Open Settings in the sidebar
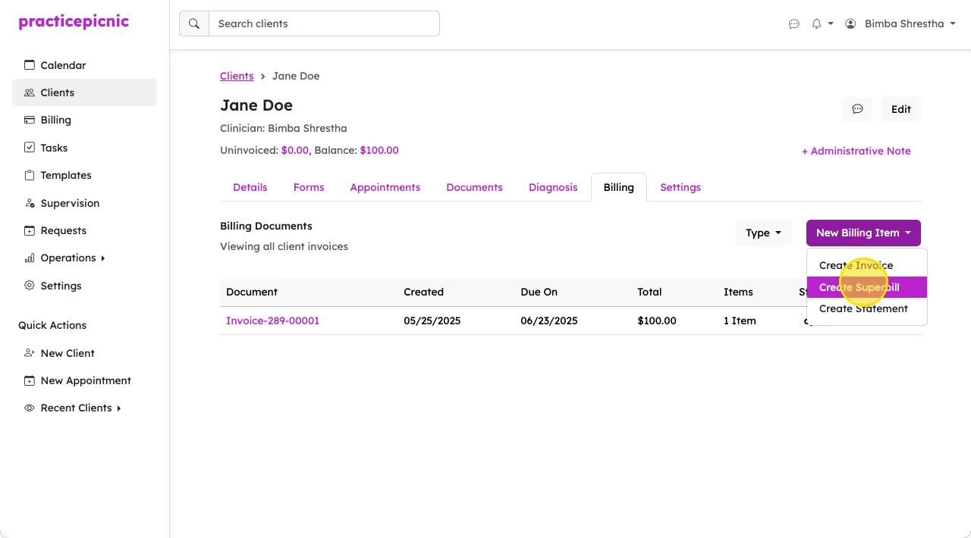The image size is (971, 538). pyautogui.click(x=85, y=286)
